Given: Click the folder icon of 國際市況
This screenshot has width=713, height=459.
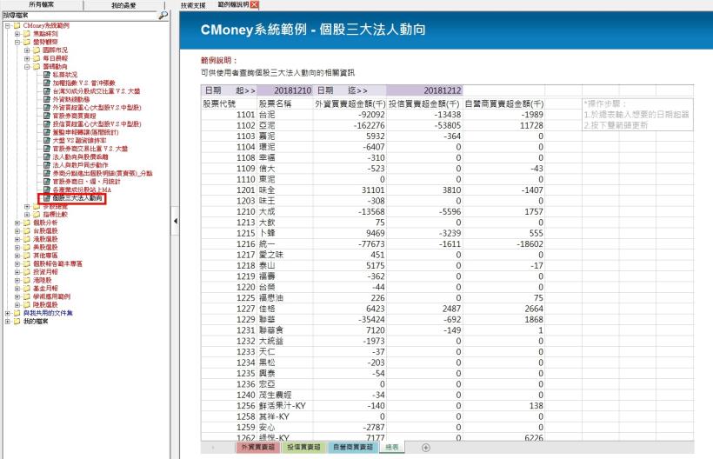Looking at the screenshot, I should (37, 50).
